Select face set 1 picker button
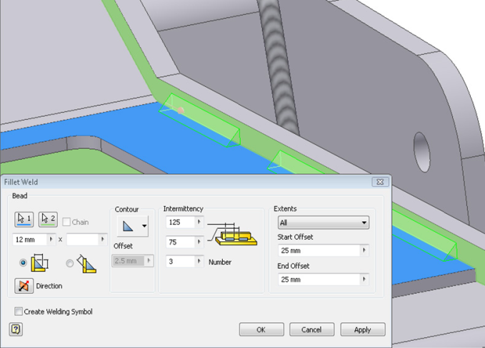This screenshot has width=485, height=348. pos(24,219)
